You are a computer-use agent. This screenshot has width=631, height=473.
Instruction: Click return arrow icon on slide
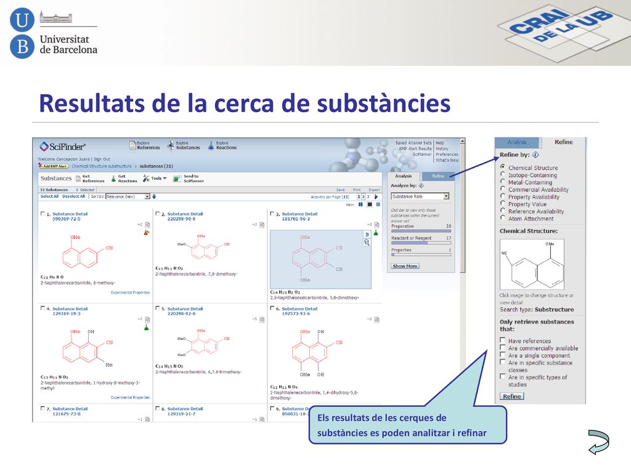[x=599, y=442]
